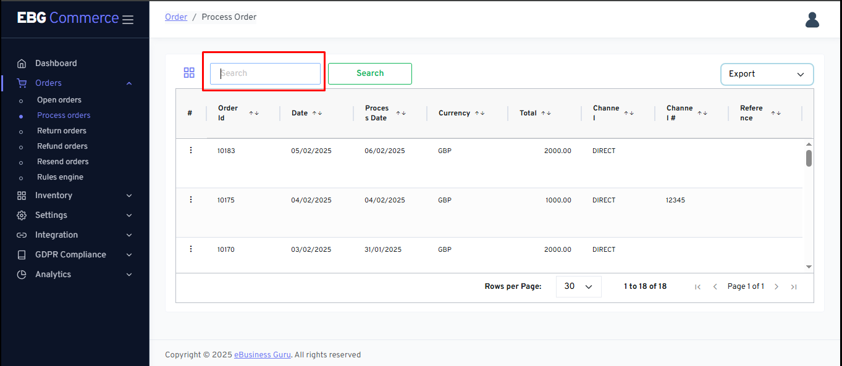Click the grid view icon beside search
The image size is (842, 366).
click(x=189, y=72)
